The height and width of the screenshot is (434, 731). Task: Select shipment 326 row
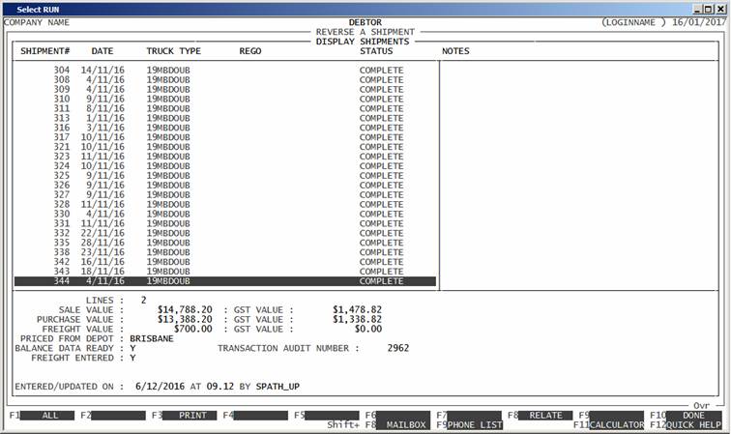[225, 185]
